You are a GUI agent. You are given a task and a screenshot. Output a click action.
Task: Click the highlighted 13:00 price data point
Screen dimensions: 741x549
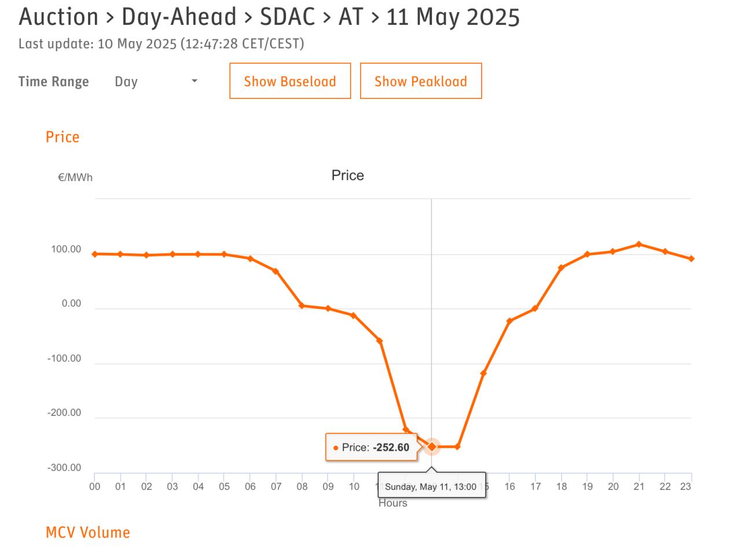(x=432, y=447)
